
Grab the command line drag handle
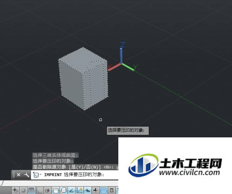pos(13,175)
